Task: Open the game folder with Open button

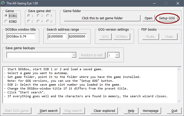Action: [148, 18]
